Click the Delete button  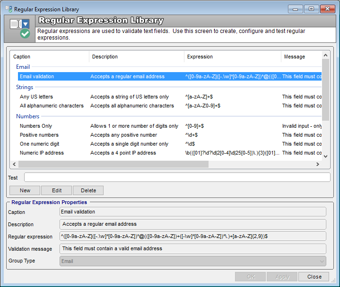click(88, 190)
